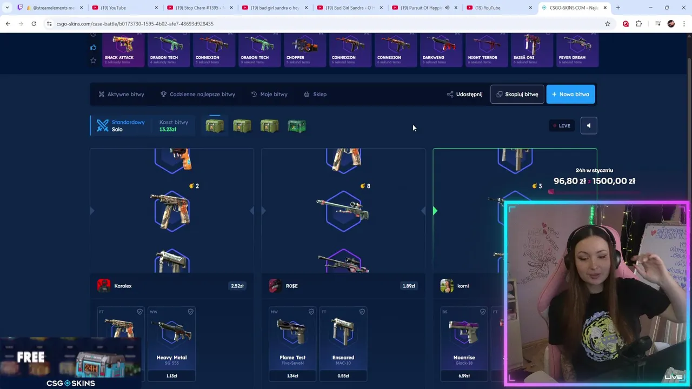Open korni player avatar
The width and height of the screenshot is (692, 389).
447,286
